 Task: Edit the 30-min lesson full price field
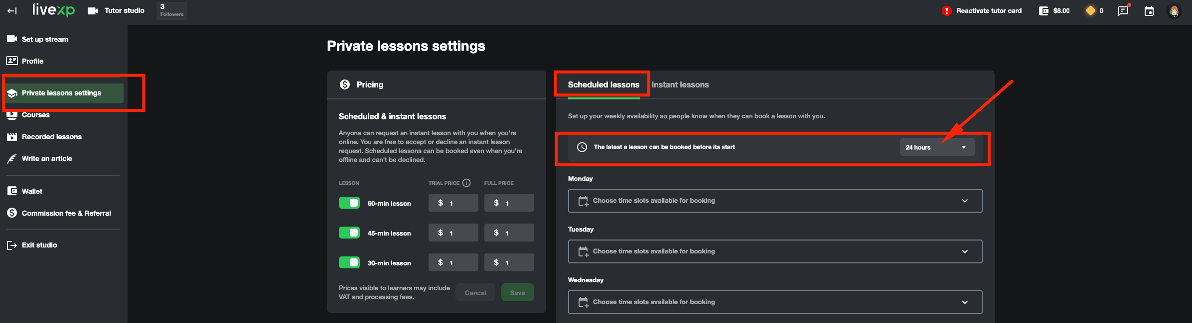pos(509,262)
